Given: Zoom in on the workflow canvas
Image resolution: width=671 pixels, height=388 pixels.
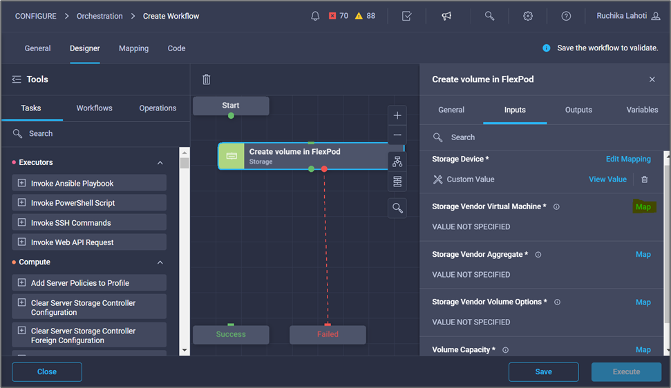Looking at the screenshot, I should click(397, 115).
